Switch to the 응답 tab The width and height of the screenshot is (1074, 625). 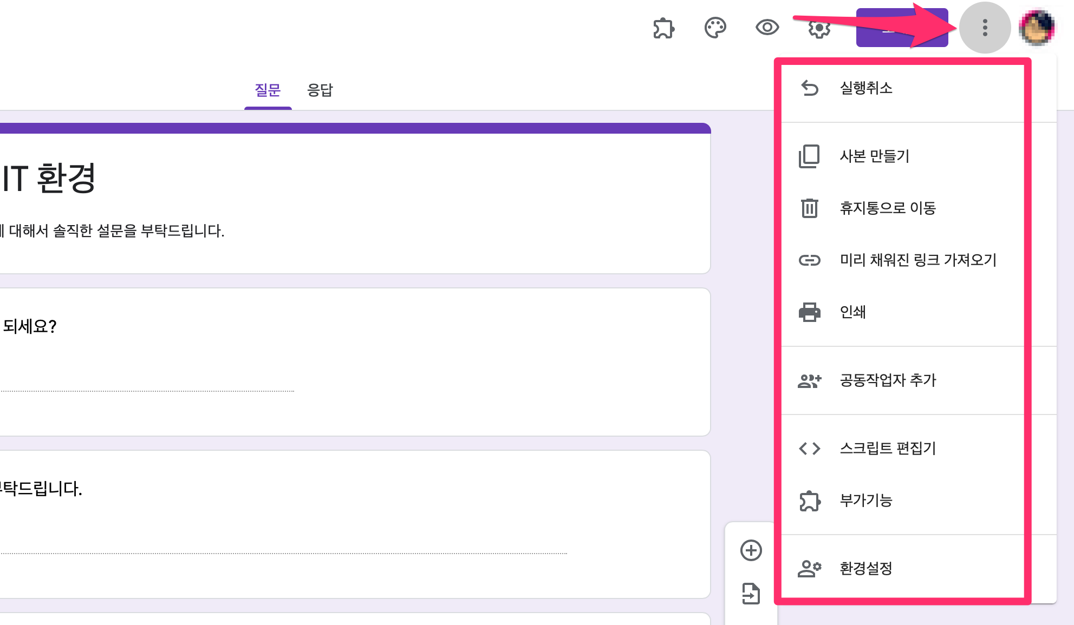click(x=320, y=90)
